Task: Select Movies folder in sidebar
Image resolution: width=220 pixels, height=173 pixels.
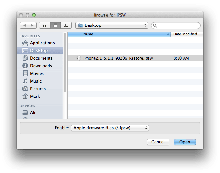Action: point(37,73)
